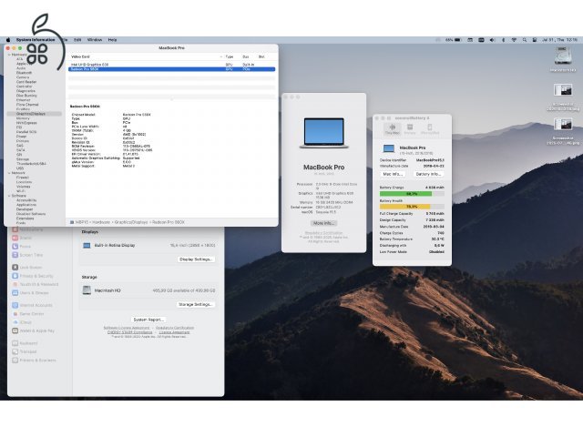
Task: Select Thunderbolt/USB4 in the sidebar
Action: click(x=31, y=164)
